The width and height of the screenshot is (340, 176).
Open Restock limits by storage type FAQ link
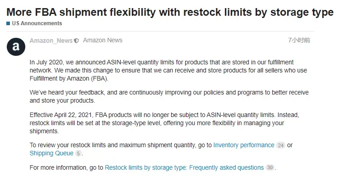click(x=184, y=167)
